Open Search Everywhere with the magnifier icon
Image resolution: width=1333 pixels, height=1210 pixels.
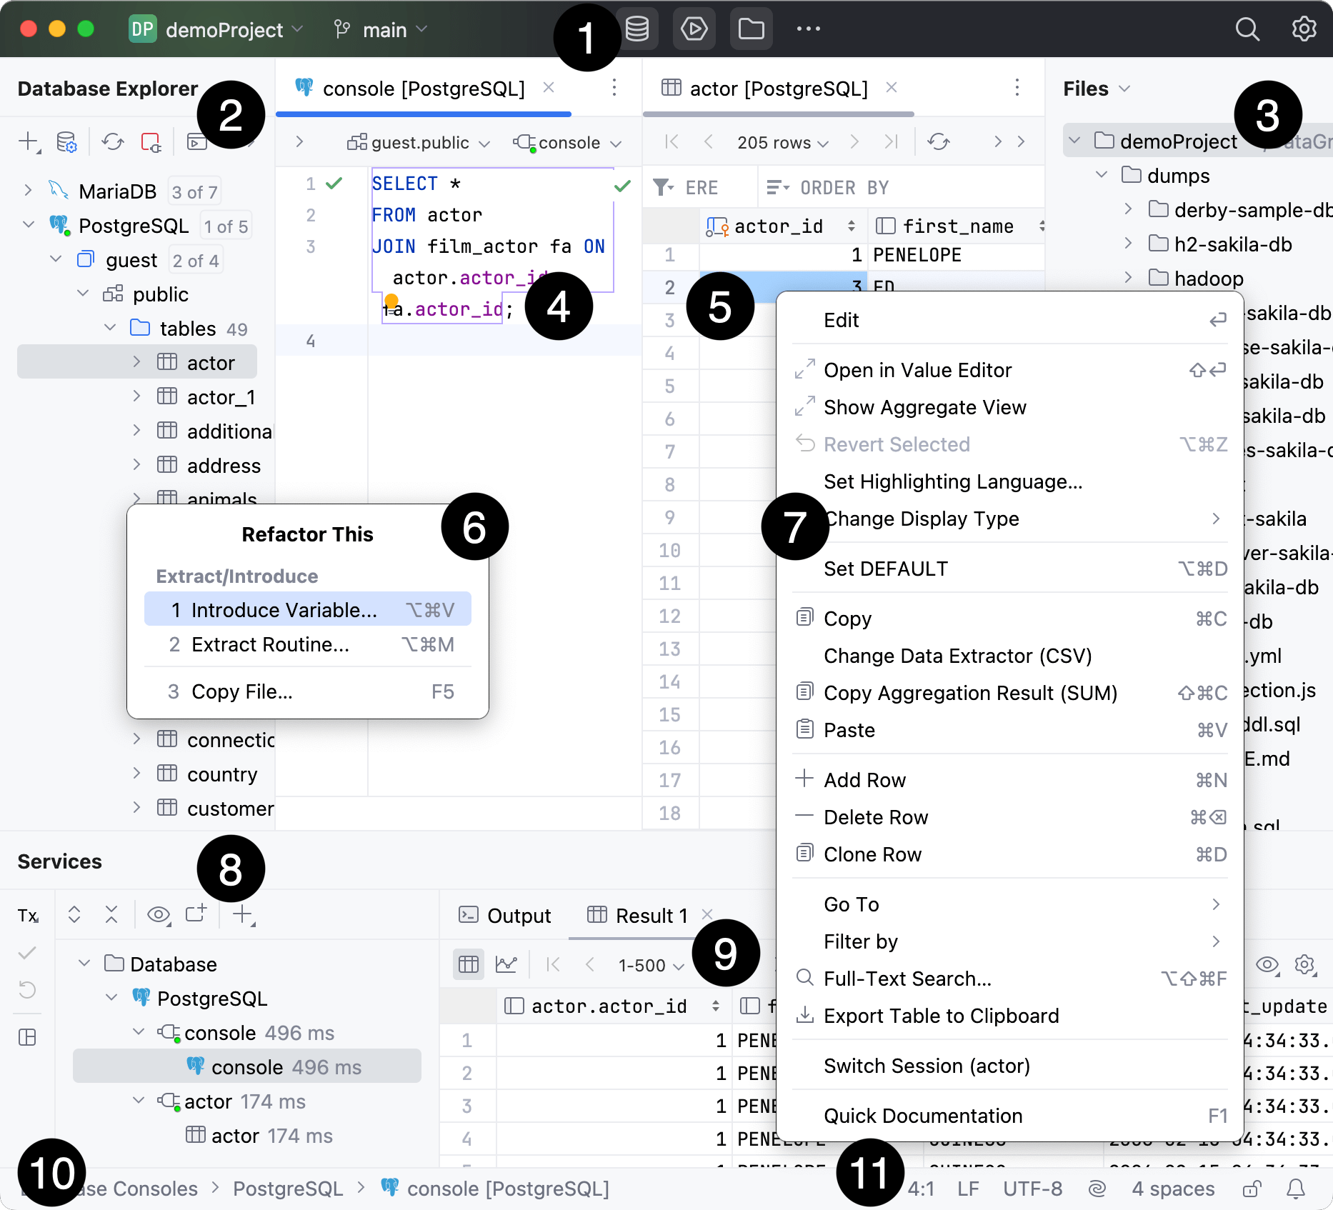click(x=1248, y=29)
